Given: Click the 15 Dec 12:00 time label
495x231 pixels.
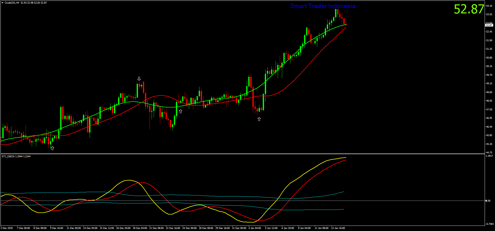Looking at the screenshot, I should (107, 228).
